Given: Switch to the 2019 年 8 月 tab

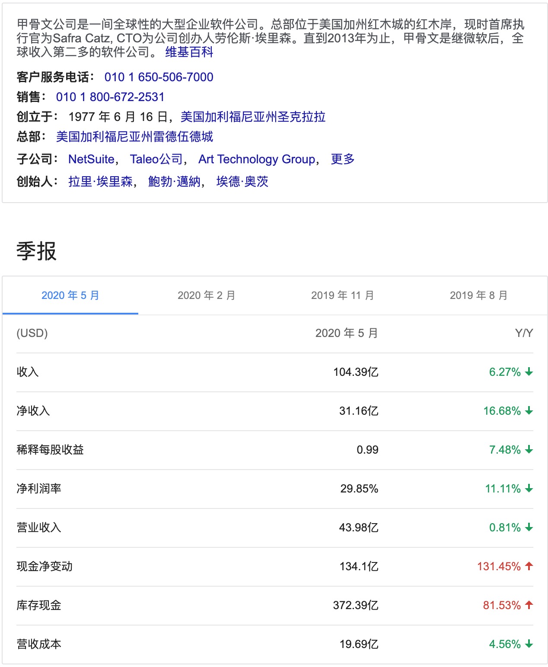Looking at the screenshot, I should 479,295.
